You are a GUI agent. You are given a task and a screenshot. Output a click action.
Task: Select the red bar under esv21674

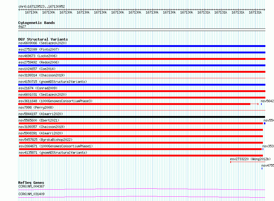point(142,91)
